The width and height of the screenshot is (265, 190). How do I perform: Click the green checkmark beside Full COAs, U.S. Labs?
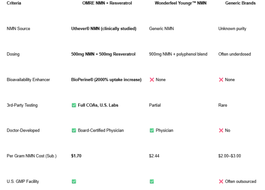click(74, 105)
